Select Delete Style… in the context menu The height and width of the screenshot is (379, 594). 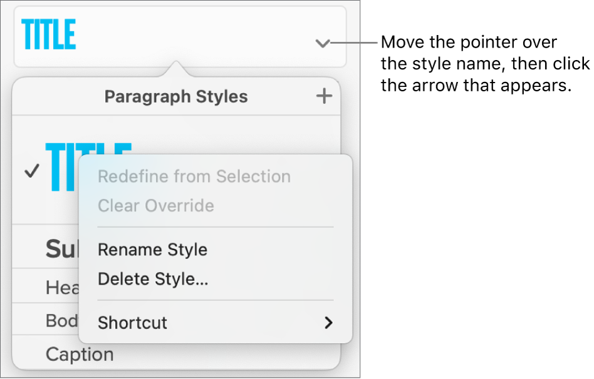coord(153,279)
